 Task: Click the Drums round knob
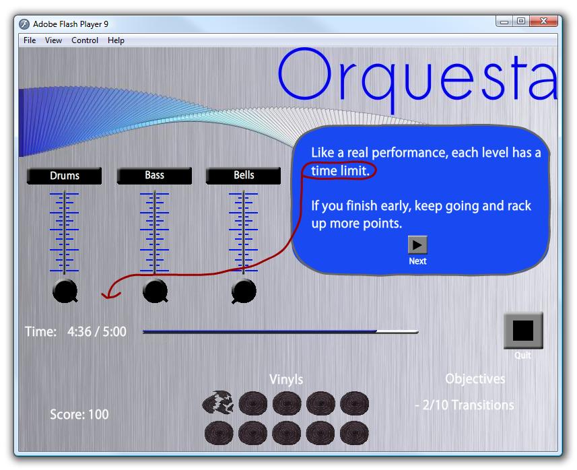tap(65, 291)
